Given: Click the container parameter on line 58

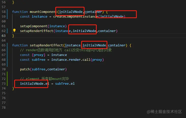Looking at the screenshot, I should tap(93, 12).
